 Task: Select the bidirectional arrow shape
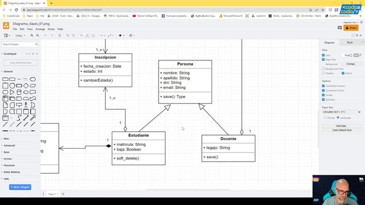click(26, 118)
